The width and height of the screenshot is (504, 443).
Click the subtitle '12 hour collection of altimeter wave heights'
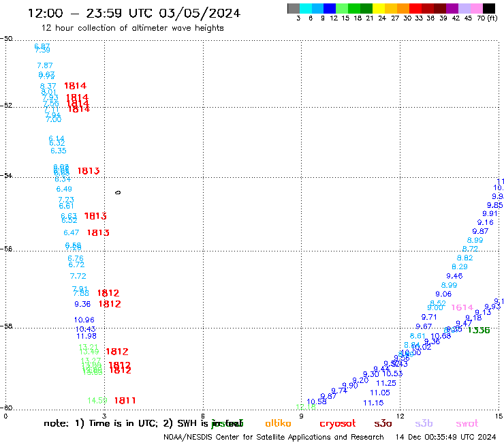[x=132, y=28]
